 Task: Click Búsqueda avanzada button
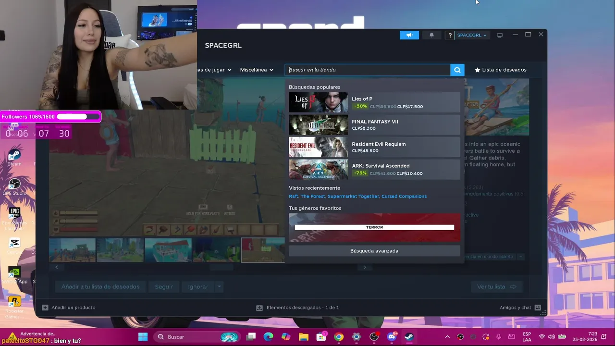[374, 251]
